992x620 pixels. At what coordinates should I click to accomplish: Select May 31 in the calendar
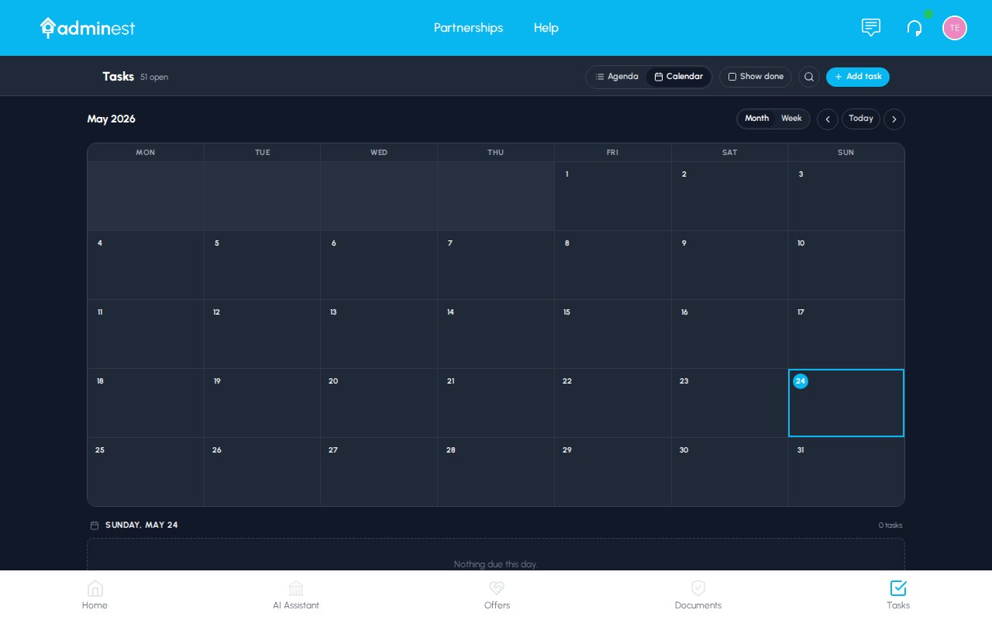[846, 472]
